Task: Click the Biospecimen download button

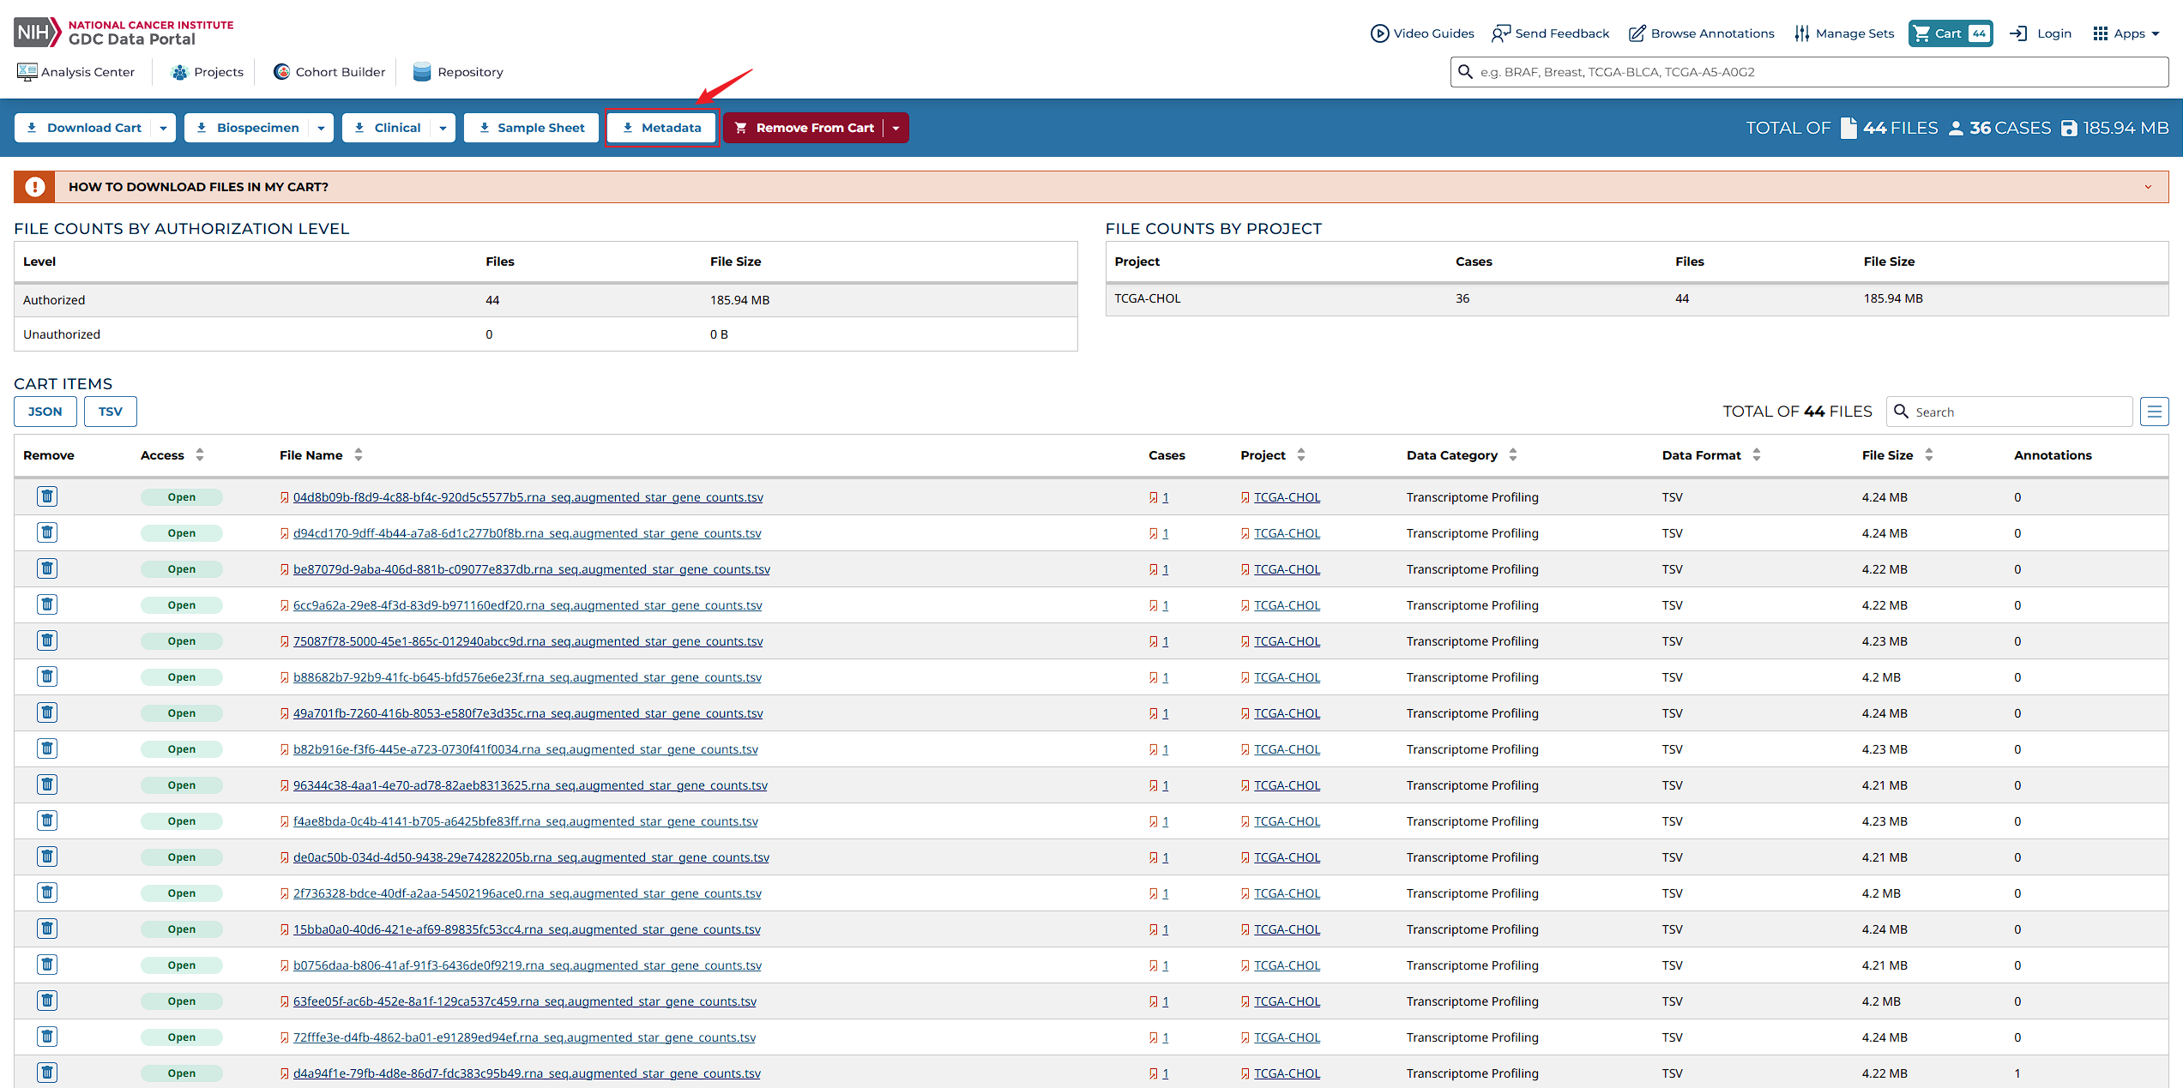Action: 248,128
